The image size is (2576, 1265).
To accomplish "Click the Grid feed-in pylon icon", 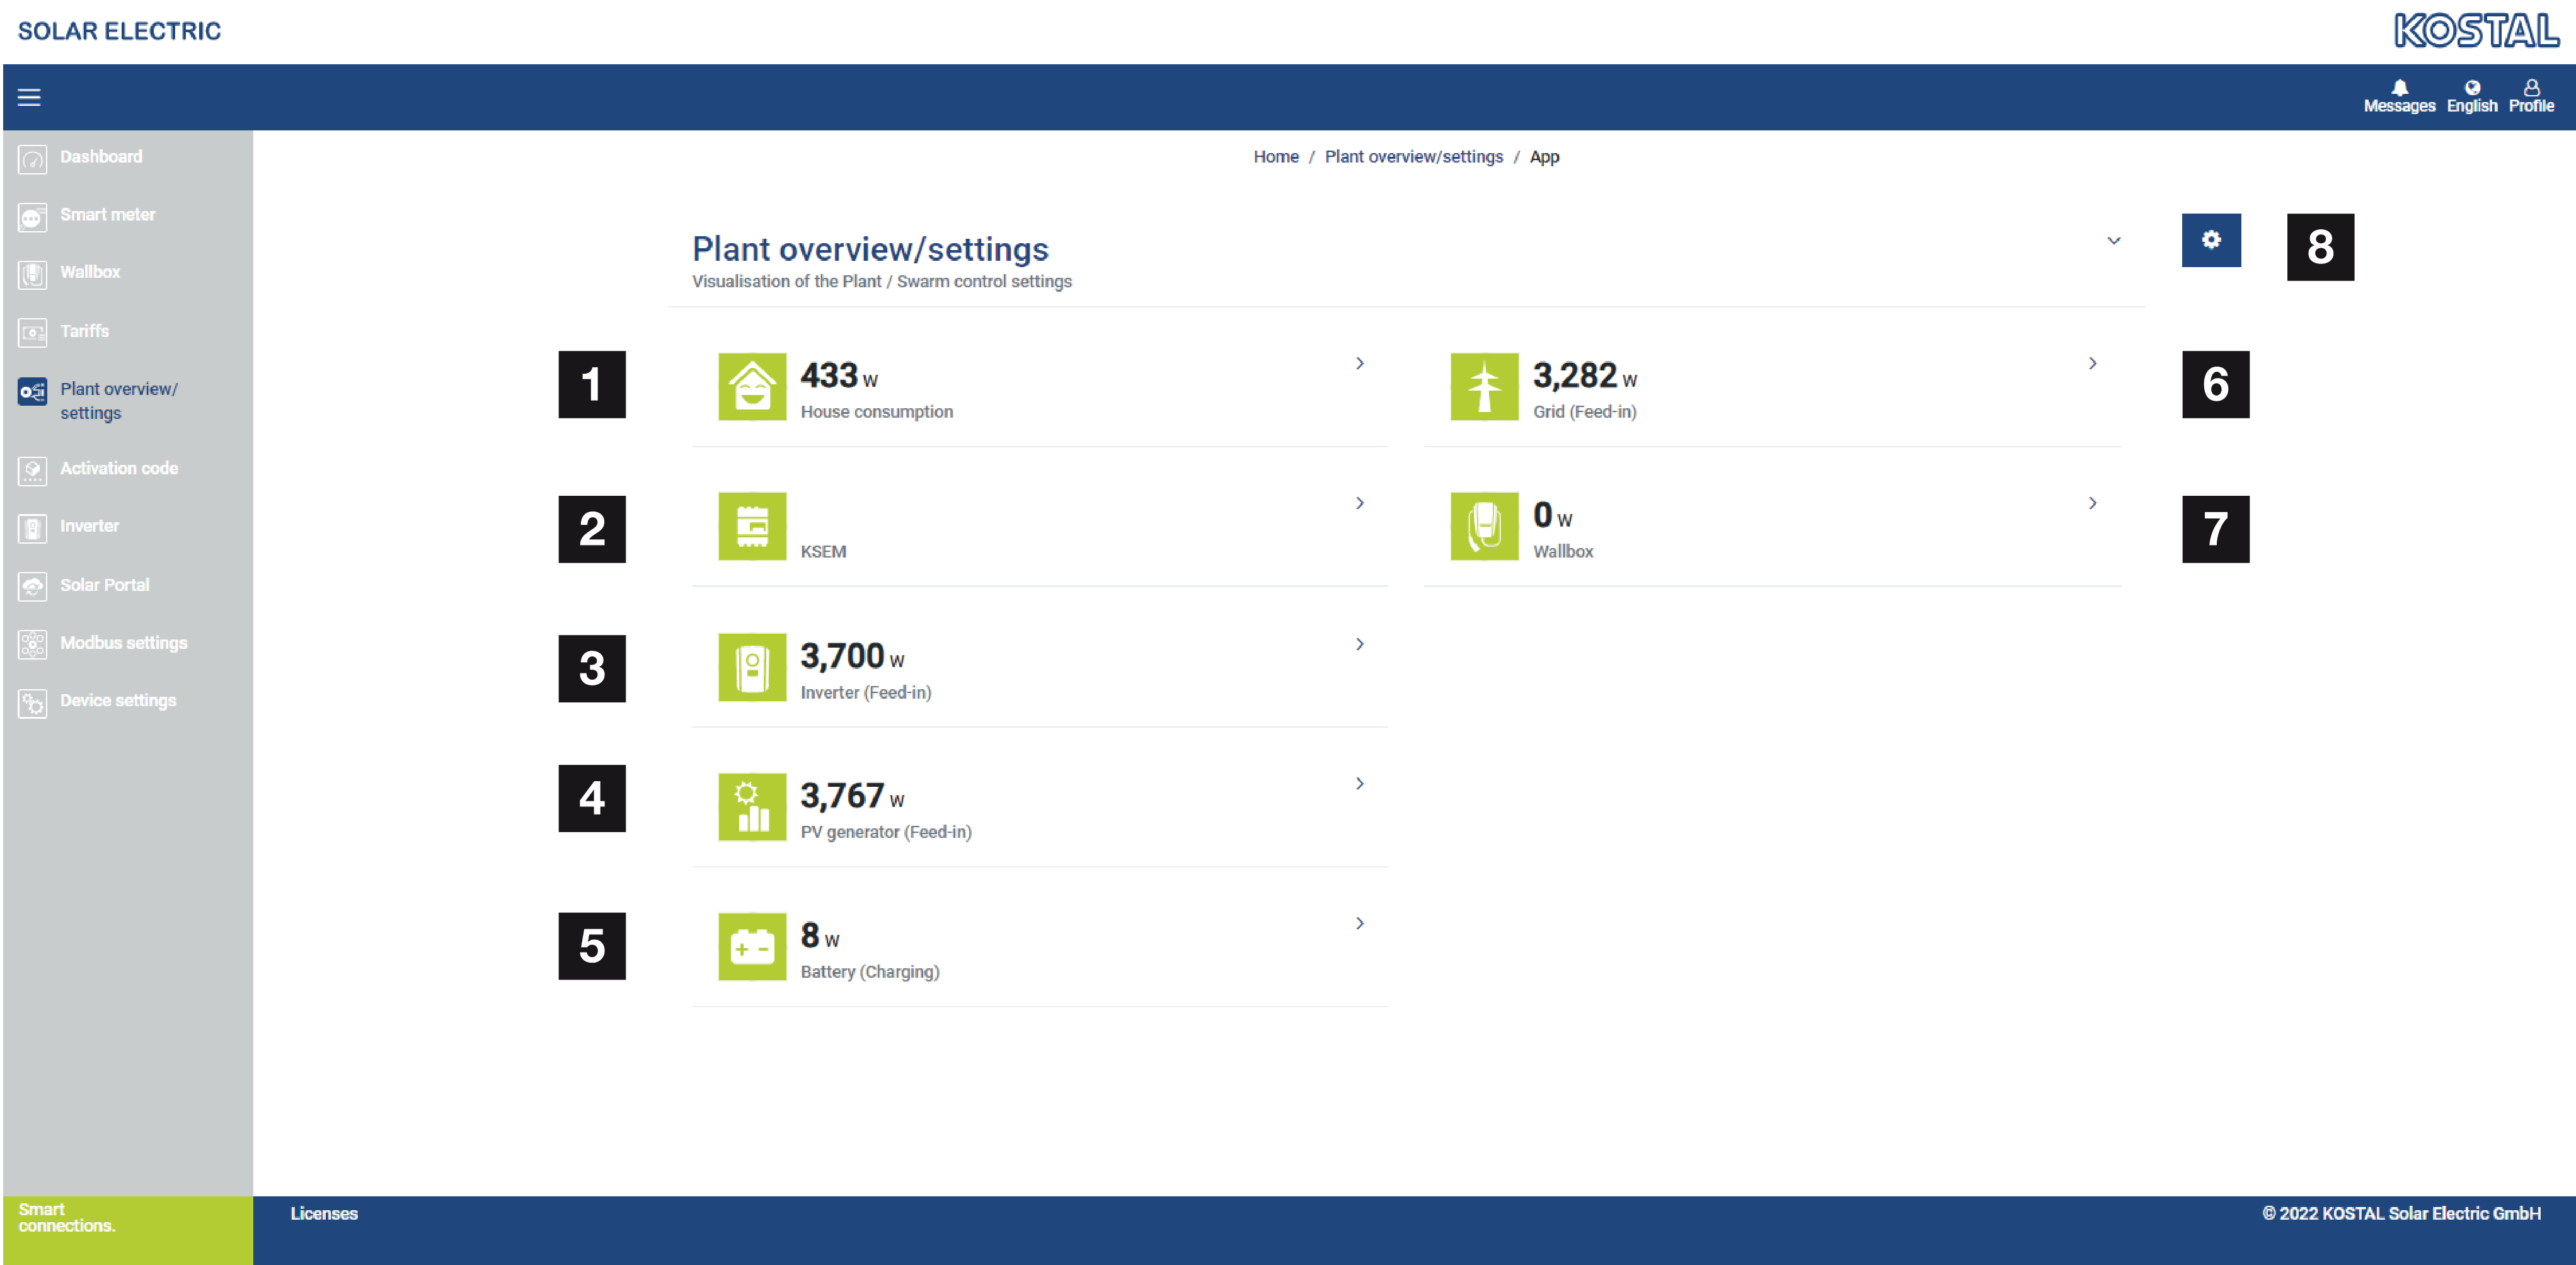I will pos(1484,386).
